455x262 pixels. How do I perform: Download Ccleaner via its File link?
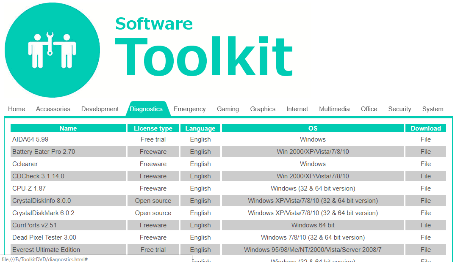pos(426,164)
